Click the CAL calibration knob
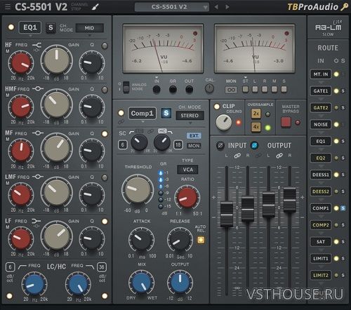Viewport: 351px width, 310px height. click(x=209, y=88)
